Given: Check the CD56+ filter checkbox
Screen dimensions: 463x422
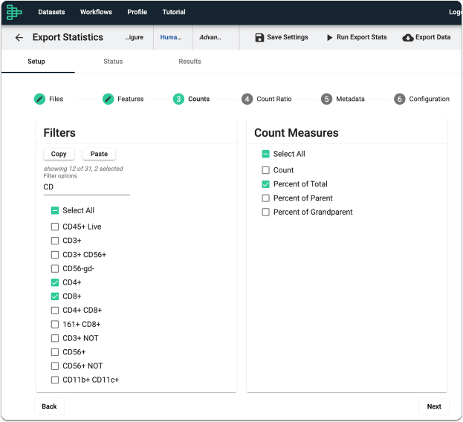Looking at the screenshot, I should pos(55,352).
